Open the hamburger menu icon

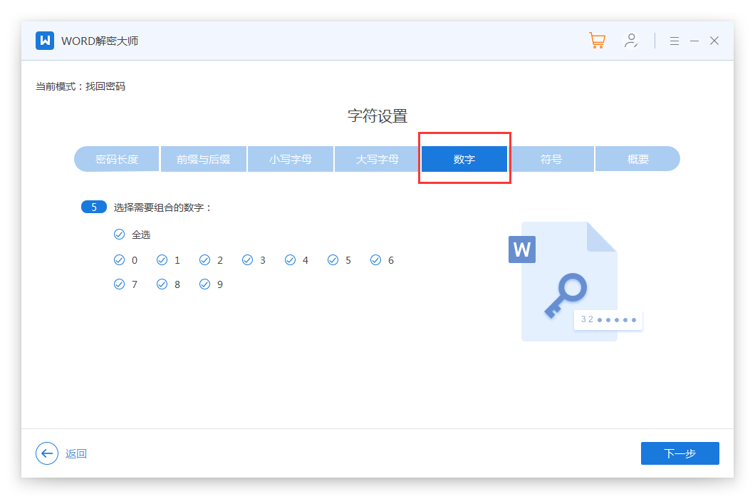pos(674,41)
